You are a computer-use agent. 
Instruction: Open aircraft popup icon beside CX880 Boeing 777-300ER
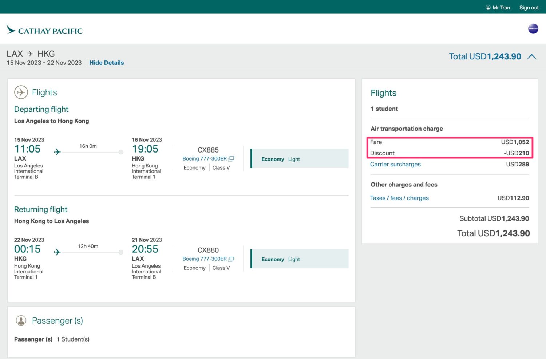pyautogui.click(x=231, y=259)
